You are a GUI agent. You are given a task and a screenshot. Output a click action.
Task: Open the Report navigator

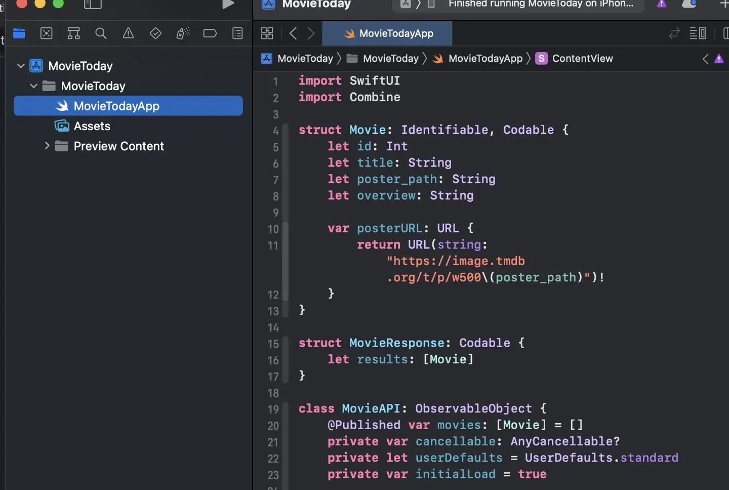coord(237,33)
